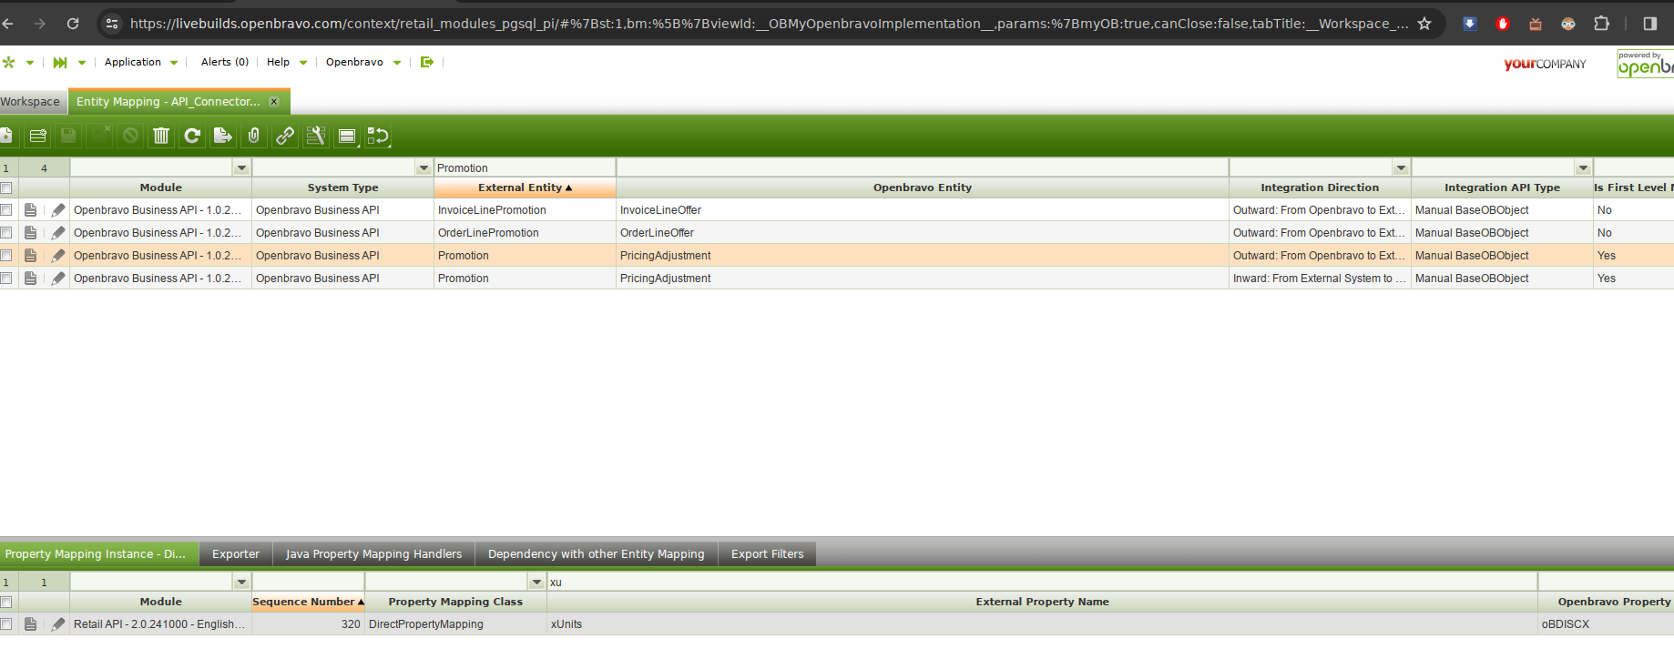Click the clone/undo checklist toolbar icon
This screenshot has height=669, width=1674.
tap(378, 136)
